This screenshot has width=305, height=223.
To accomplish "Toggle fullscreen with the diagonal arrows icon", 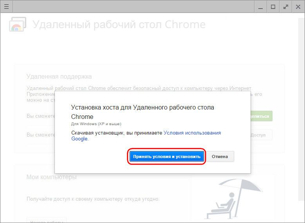I will (286, 7).
